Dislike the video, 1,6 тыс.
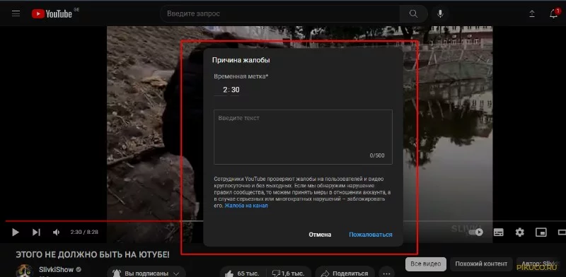 point(288,273)
